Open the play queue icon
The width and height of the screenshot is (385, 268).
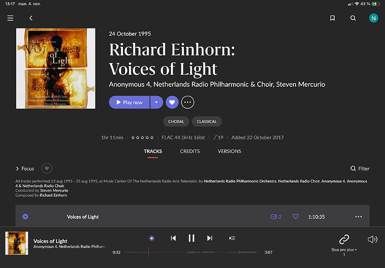coord(232,238)
